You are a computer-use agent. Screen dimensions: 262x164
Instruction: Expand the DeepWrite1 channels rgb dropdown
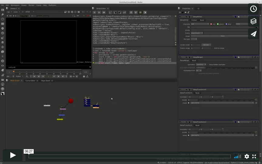click(200, 24)
